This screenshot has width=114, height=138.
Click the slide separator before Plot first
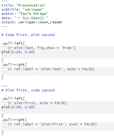(x=4, y=86)
